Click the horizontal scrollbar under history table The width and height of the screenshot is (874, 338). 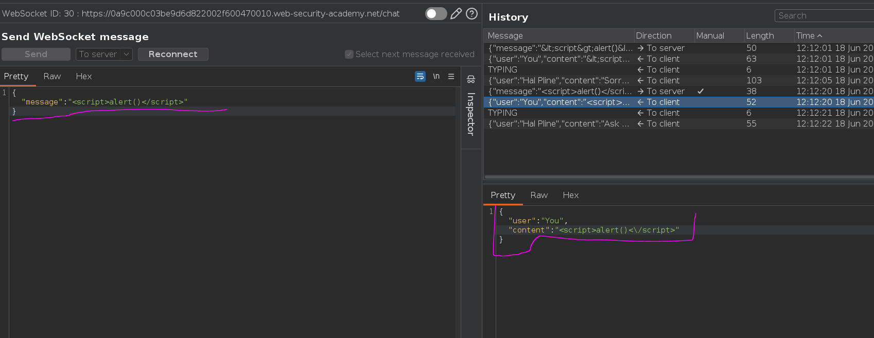pos(679,177)
